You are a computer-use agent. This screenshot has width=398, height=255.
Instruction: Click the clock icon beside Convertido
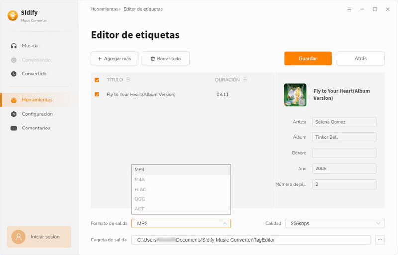tap(14, 74)
